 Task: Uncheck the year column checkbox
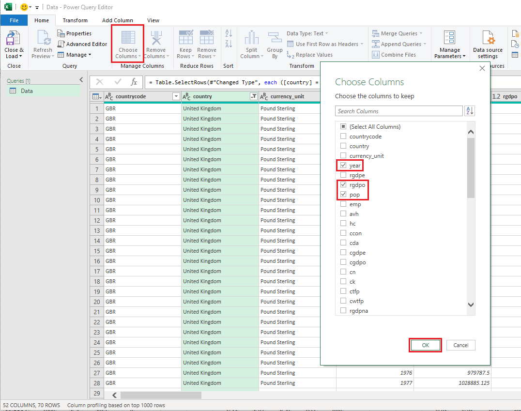(343, 165)
